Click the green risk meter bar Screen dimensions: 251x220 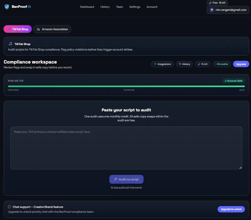(x=126, y=86)
